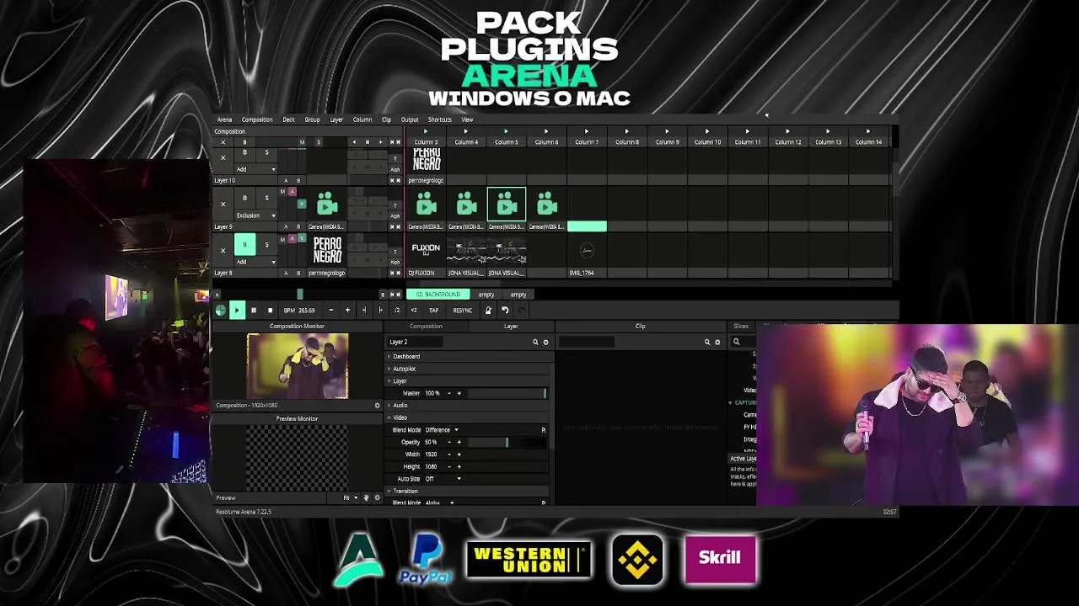The image size is (1079, 606).
Task: Switch to the Clip tab
Action: (641, 327)
